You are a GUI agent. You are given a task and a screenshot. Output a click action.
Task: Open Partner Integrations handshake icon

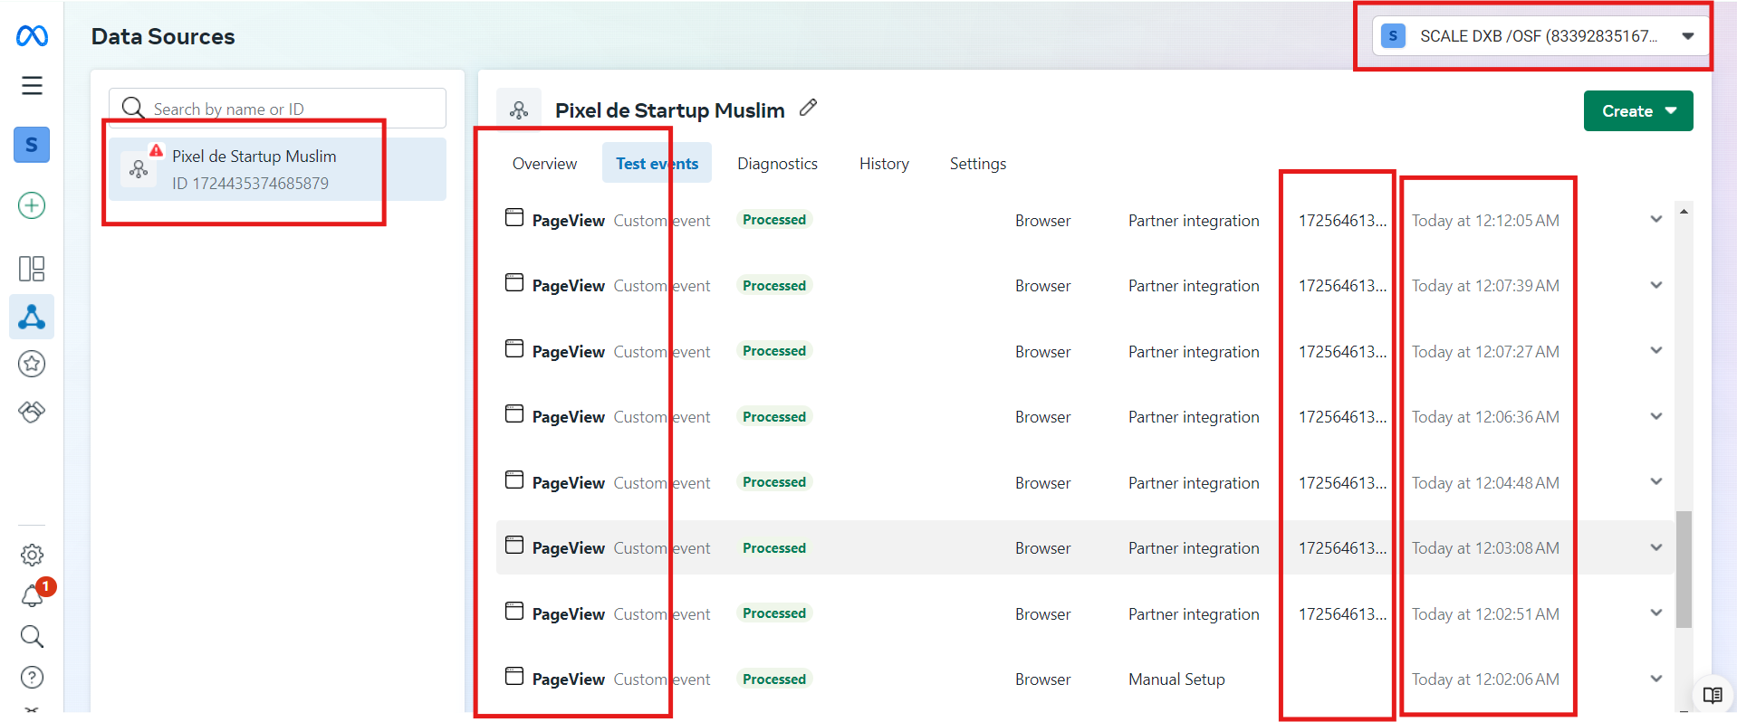pos(32,412)
